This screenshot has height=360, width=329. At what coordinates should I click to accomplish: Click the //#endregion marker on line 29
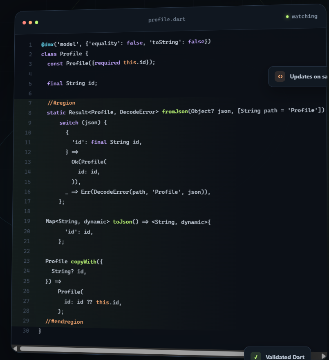coord(64,322)
